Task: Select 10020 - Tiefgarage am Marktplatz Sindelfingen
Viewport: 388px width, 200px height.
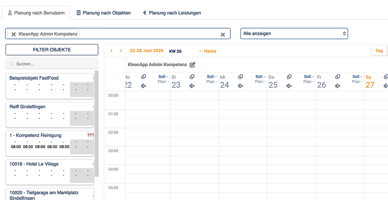Action: point(50,194)
